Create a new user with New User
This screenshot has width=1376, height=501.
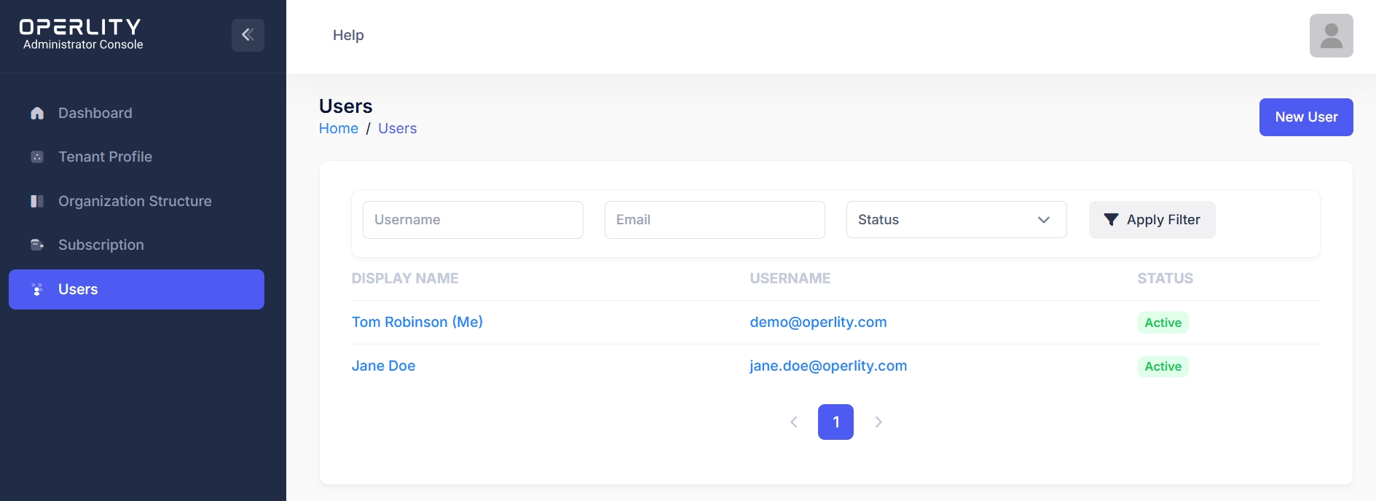[1305, 117]
